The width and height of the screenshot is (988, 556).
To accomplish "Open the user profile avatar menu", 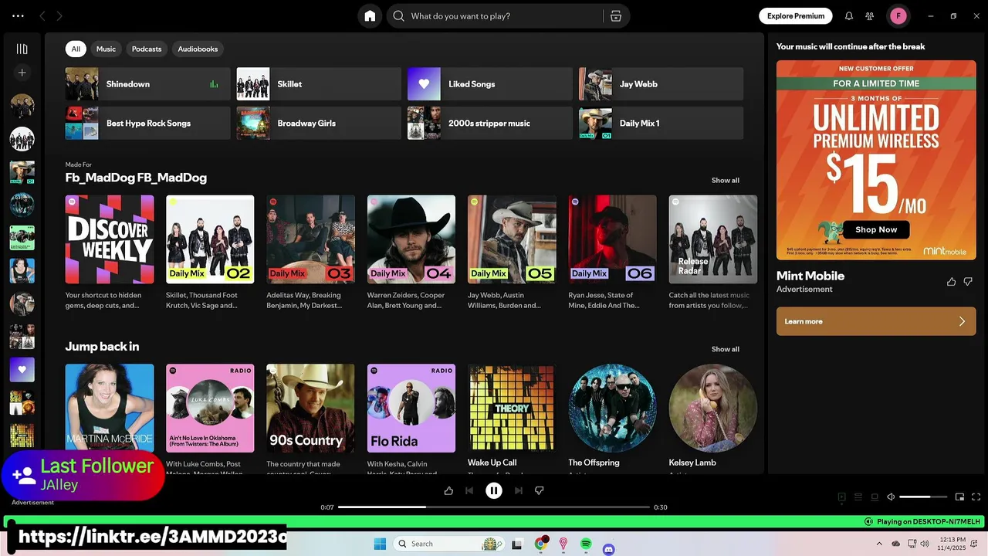I will click(898, 16).
